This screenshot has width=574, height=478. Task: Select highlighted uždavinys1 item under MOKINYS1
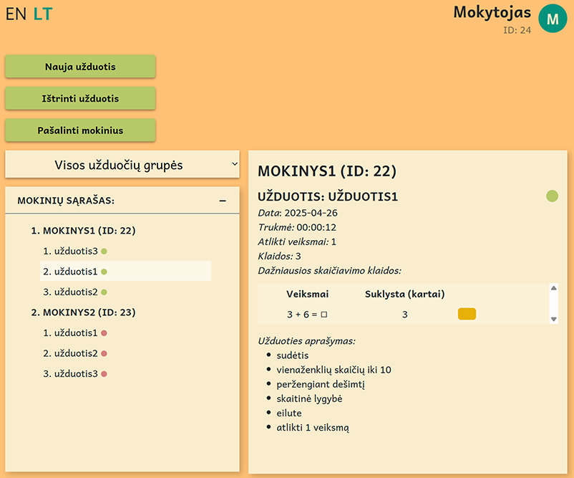125,272
